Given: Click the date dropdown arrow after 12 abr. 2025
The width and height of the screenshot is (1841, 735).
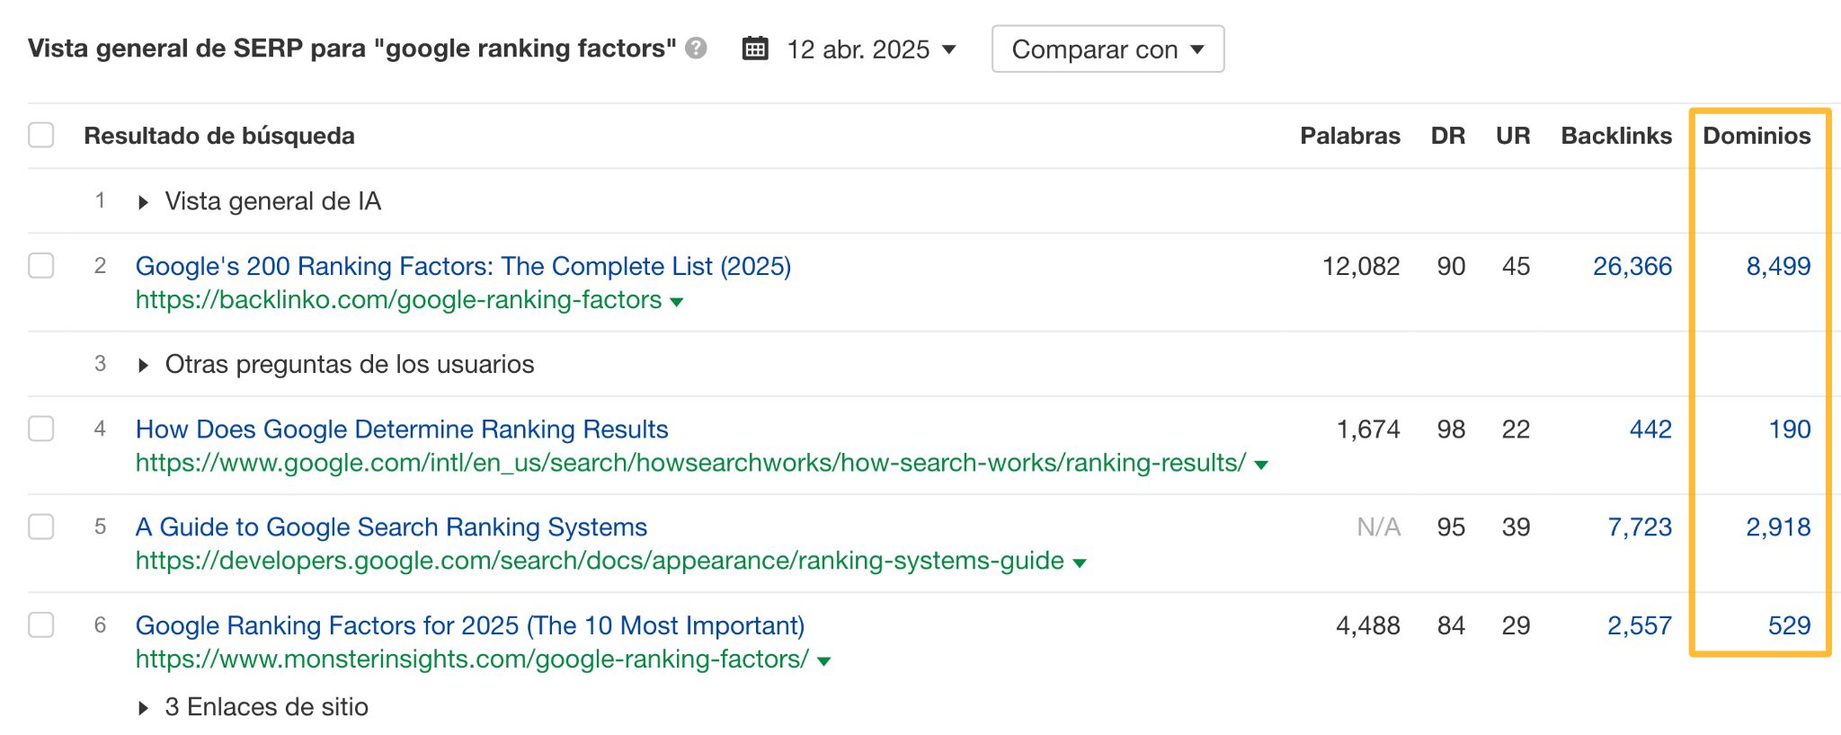Looking at the screenshot, I should [950, 51].
